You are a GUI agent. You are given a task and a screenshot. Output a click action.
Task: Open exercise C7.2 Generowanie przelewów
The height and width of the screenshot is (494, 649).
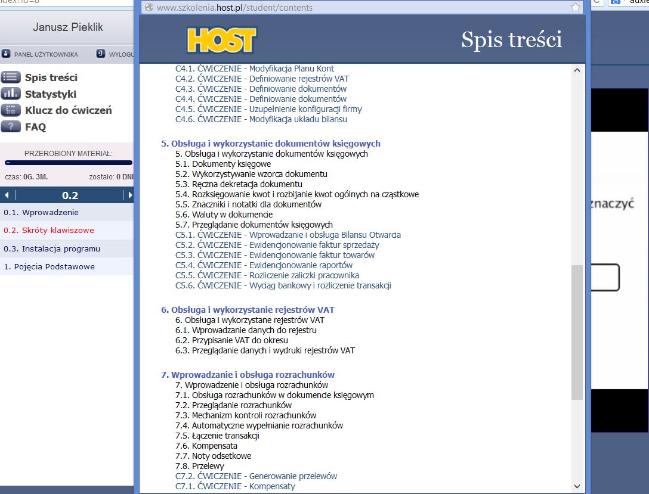[x=256, y=476]
